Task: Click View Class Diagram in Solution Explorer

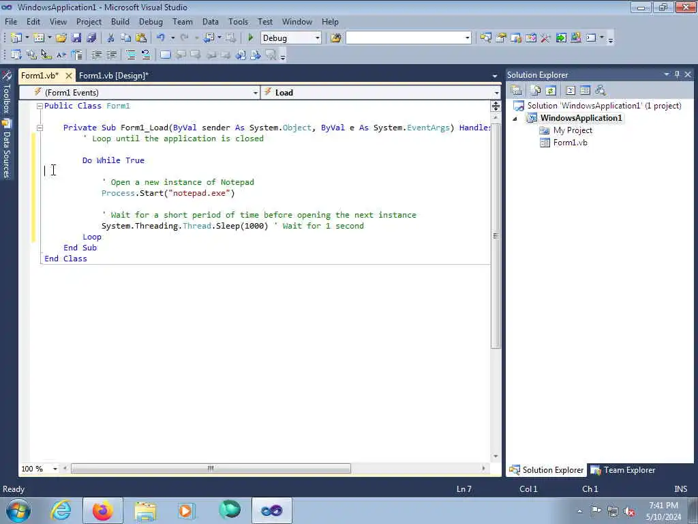Action: coord(600,91)
